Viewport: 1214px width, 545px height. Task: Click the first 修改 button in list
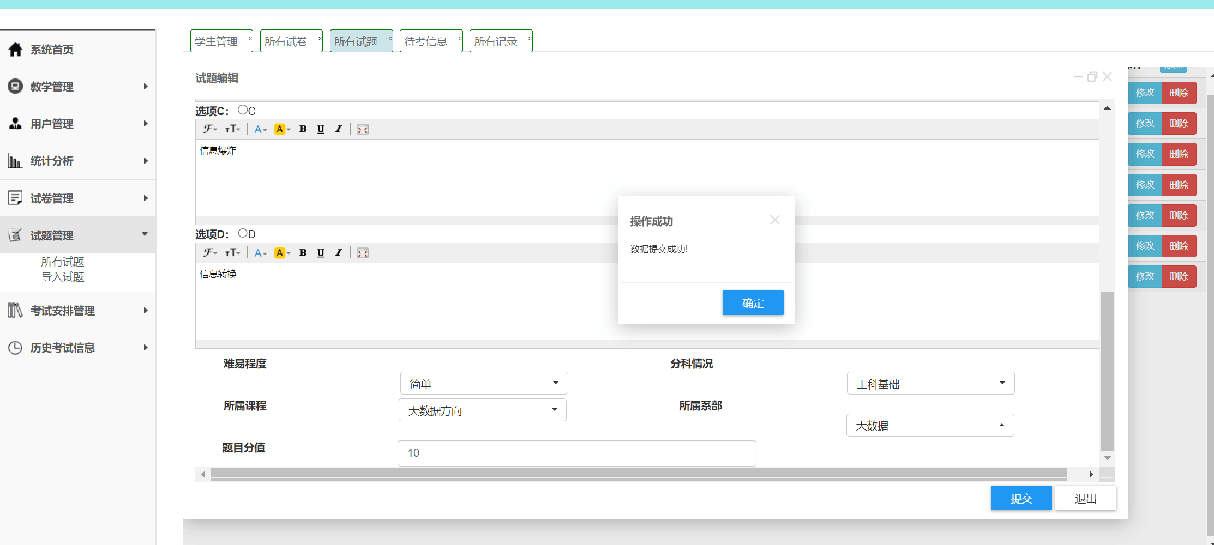pyautogui.click(x=1145, y=93)
